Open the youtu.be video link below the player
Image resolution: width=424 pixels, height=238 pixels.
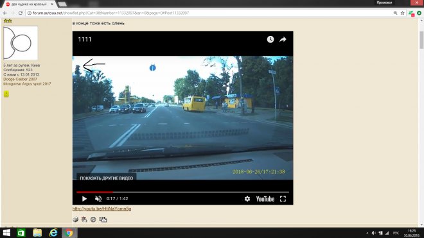(102, 208)
